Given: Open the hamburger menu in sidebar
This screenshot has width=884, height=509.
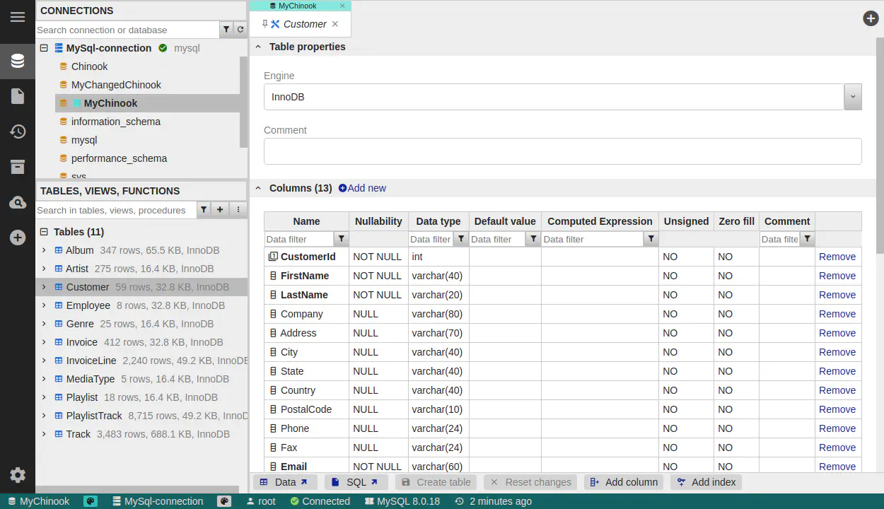Looking at the screenshot, I should pyautogui.click(x=18, y=17).
